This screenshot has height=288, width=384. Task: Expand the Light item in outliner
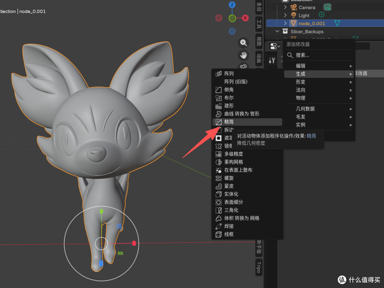tap(285, 15)
